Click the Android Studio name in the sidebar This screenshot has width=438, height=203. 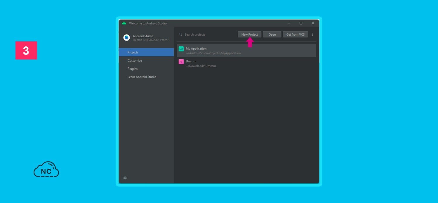tap(143, 36)
